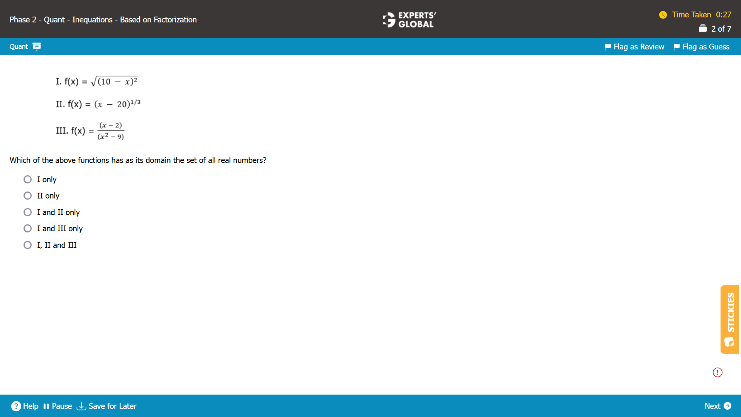Click the Save for Later download icon

[81, 406]
